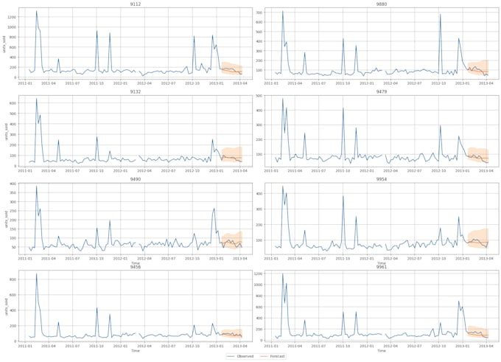Click y-axis tick 500 in chart 9479
501x362 pixels.
(259, 96)
